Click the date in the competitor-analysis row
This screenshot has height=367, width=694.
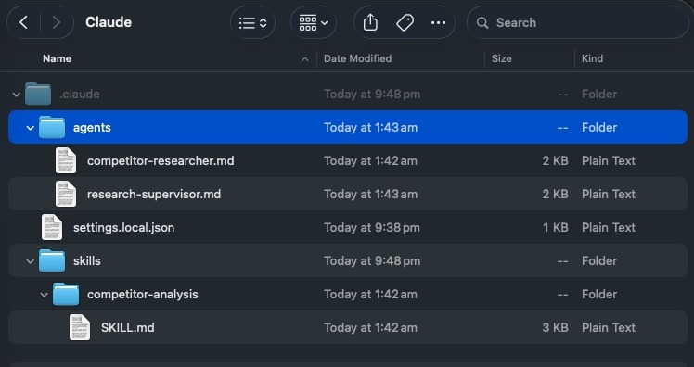[370, 295]
